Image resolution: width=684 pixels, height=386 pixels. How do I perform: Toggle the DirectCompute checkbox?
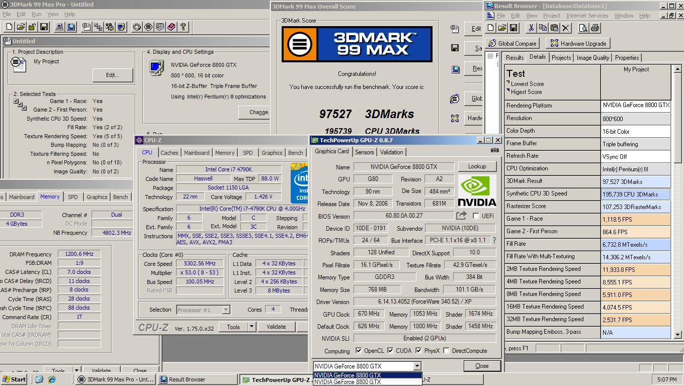click(446, 351)
